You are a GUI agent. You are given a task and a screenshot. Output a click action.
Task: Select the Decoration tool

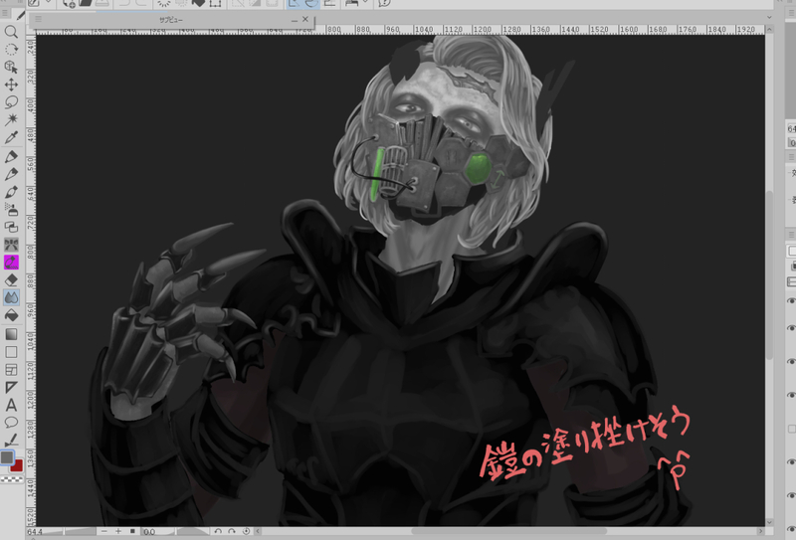pyautogui.click(x=11, y=227)
